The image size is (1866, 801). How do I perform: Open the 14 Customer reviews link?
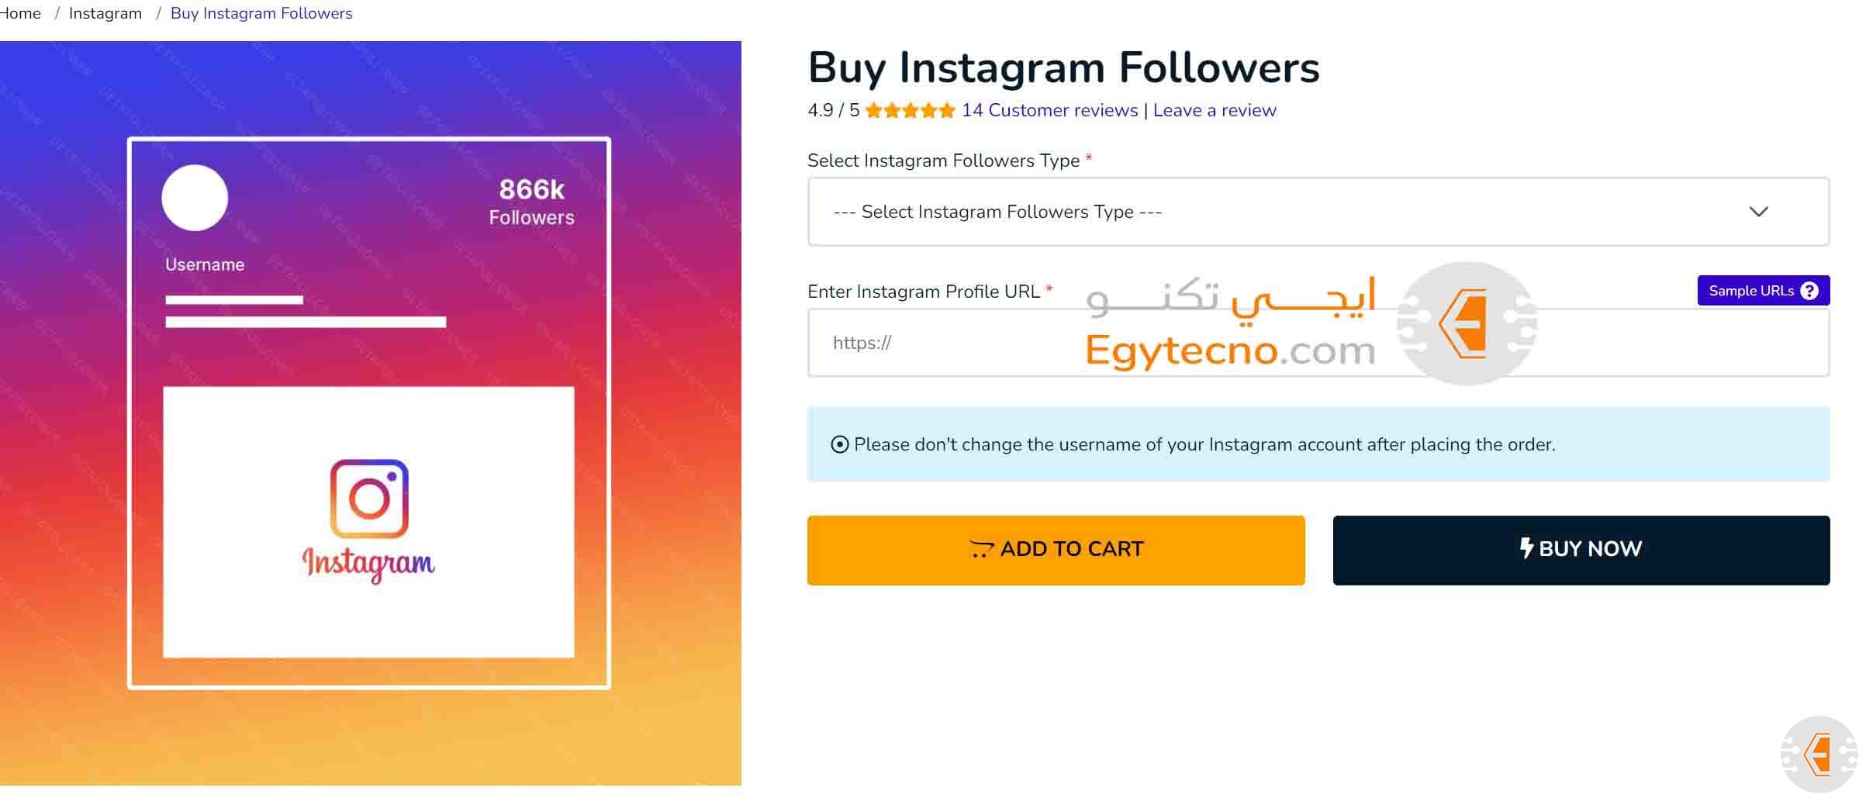[1049, 111]
